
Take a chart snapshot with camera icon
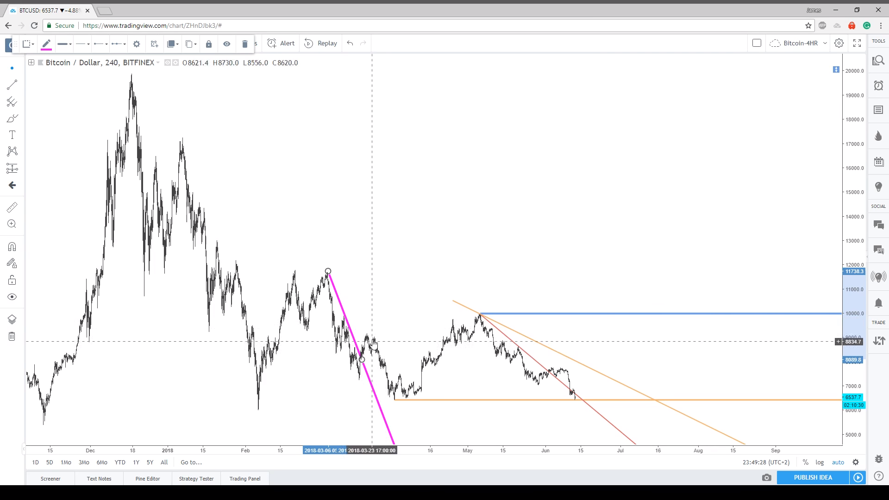(767, 477)
